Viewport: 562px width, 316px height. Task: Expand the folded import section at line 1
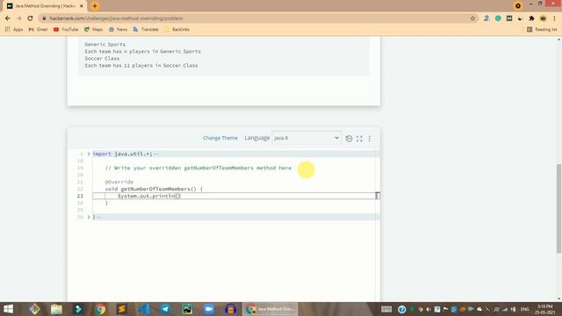tap(89, 154)
